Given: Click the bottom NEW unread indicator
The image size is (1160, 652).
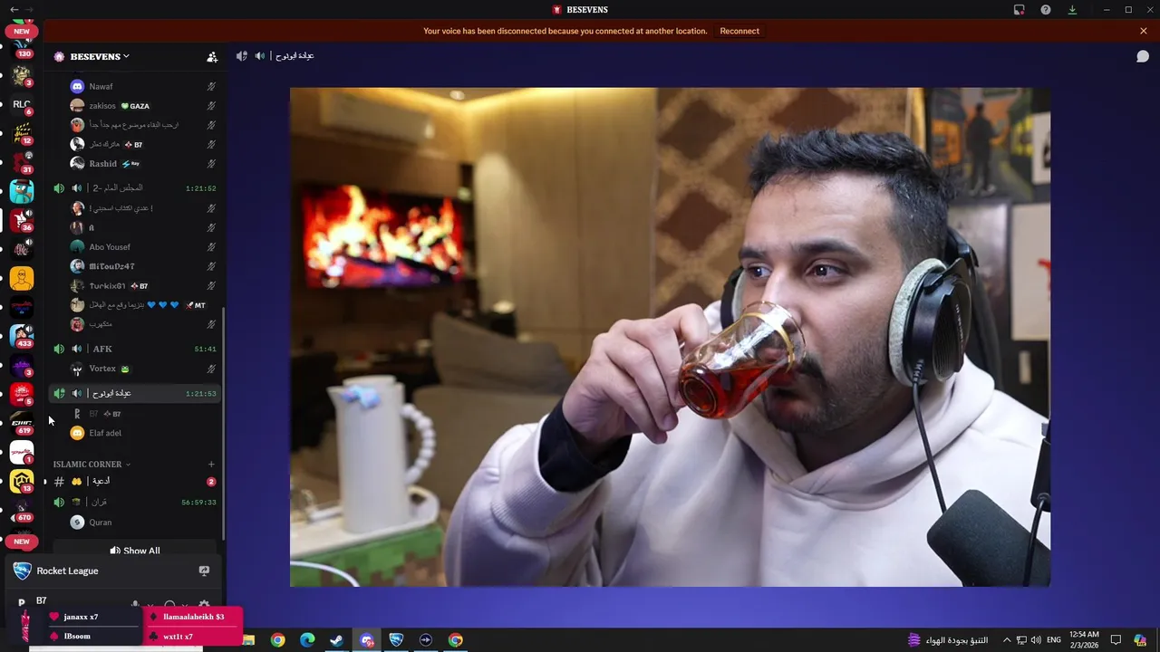Looking at the screenshot, I should click(x=22, y=542).
